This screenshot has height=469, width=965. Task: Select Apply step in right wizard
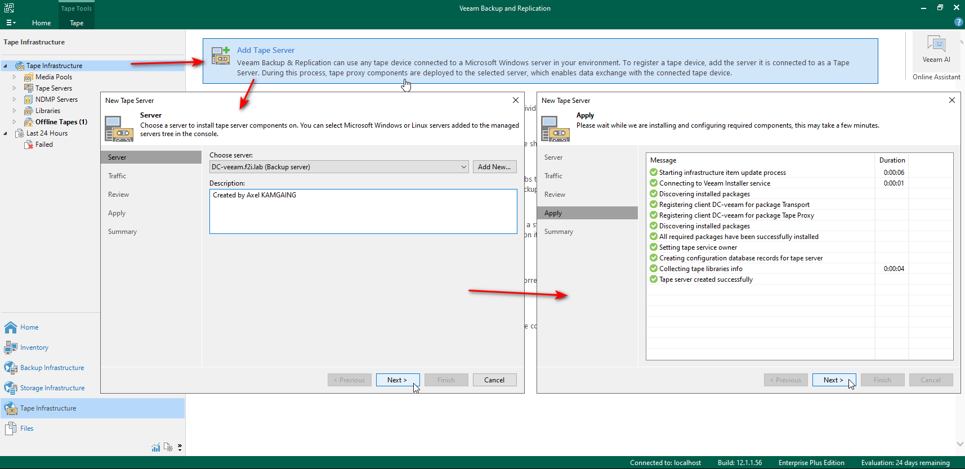click(587, 213)
